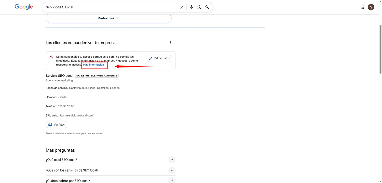Click the 'Horario: Cerrado' line
382x183 pixels.
click(x=56, y=97)
